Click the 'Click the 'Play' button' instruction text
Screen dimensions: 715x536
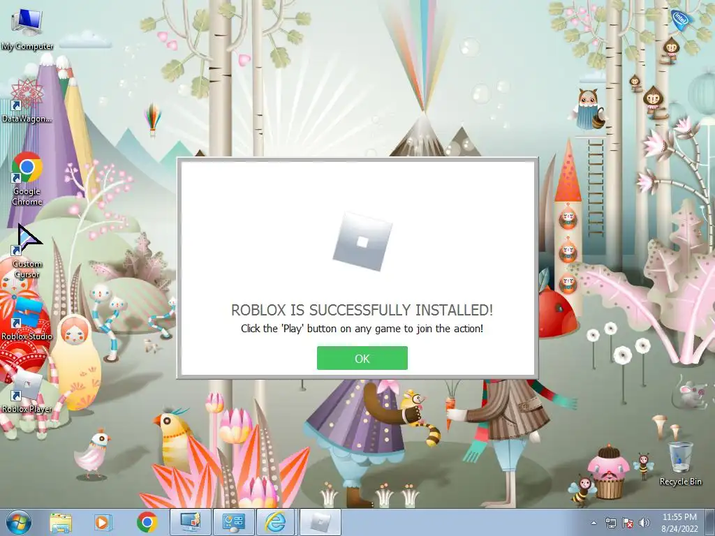point(362,329)
